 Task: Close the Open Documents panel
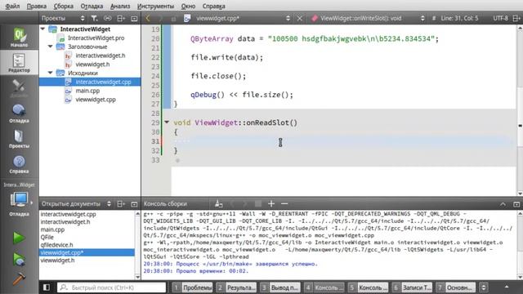tap(134, 203)
